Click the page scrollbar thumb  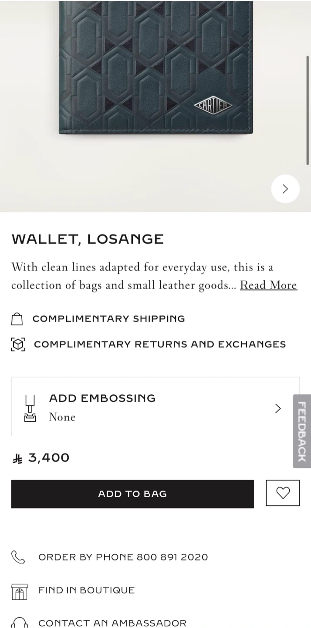tap(308, 110)
